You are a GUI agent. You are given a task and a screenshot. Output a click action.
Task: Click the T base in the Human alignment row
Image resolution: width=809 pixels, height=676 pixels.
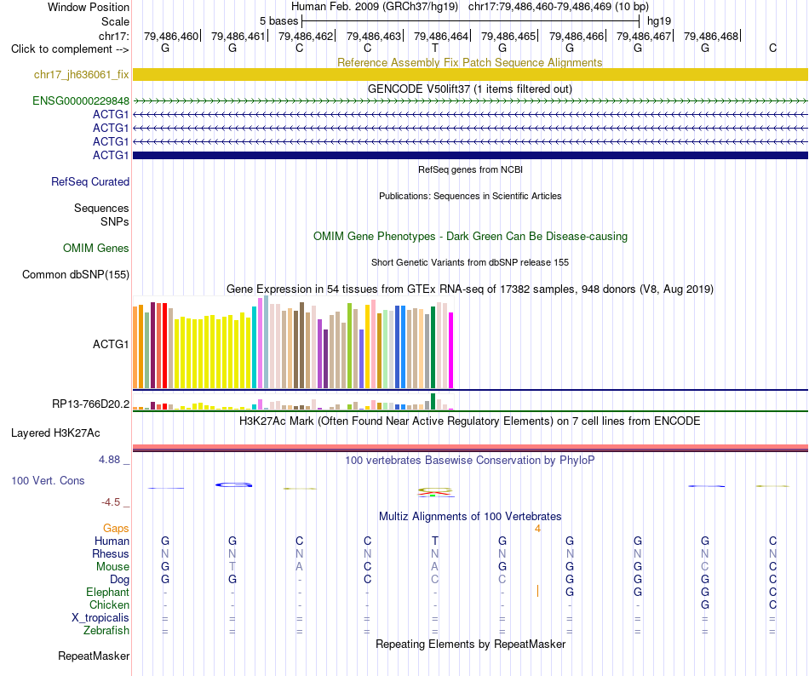[x=435, y=541]
